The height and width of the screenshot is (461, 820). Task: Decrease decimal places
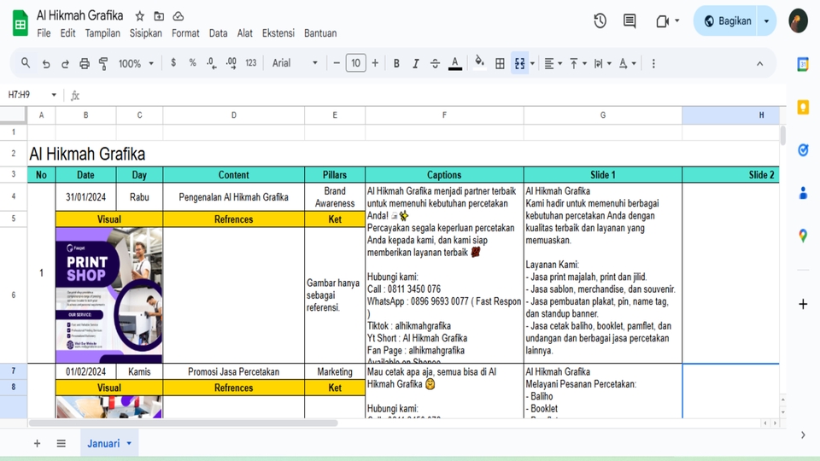pos(211,63)
